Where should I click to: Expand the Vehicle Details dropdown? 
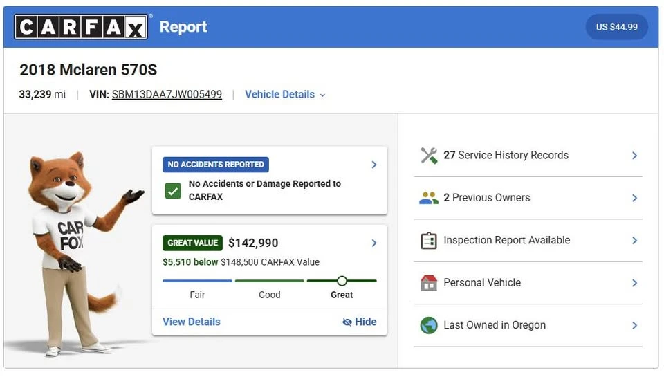pyautogui.click(x=285, y=95)
